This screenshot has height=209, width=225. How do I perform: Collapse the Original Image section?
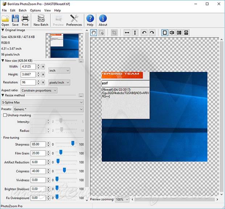(x=3, y=30)
